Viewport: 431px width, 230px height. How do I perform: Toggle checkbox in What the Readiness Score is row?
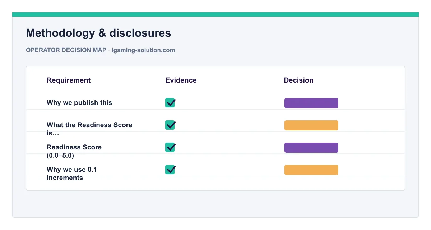170,125
